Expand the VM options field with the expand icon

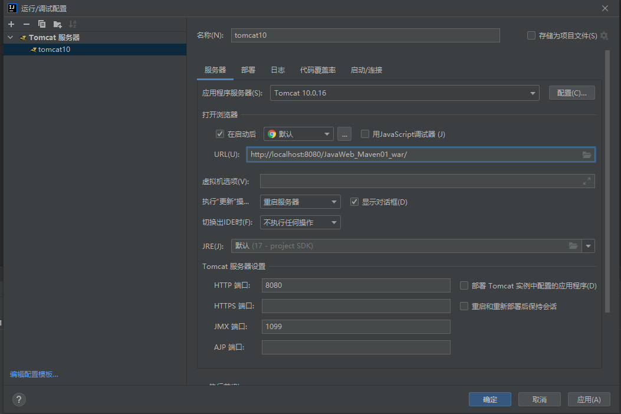[587, 181]
